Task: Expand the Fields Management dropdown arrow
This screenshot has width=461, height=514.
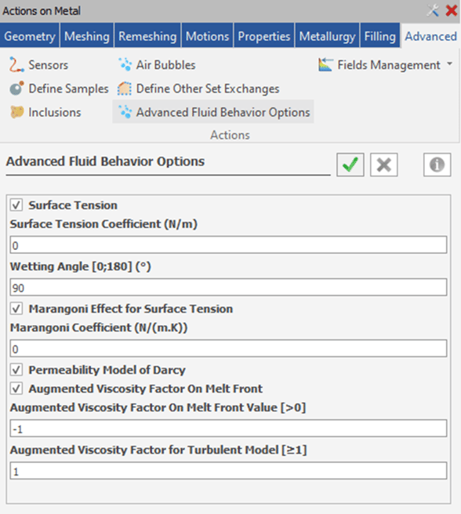Action: click(449, 64)
